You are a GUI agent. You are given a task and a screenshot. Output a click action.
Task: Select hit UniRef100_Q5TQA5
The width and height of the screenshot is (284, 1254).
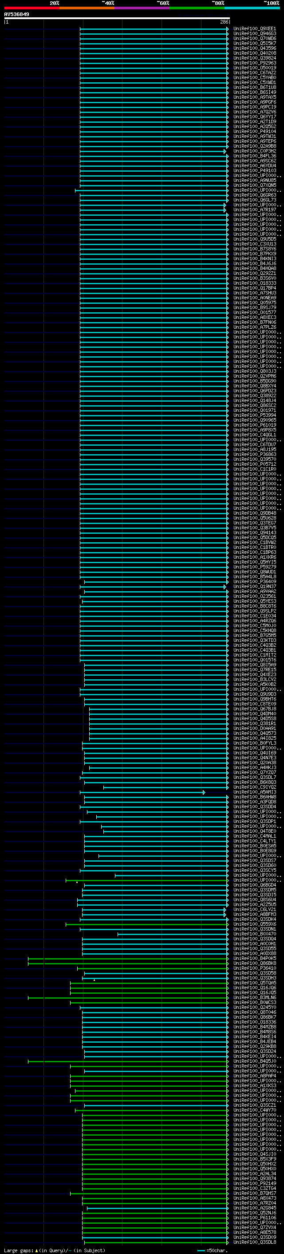click(x=254, y=983)
